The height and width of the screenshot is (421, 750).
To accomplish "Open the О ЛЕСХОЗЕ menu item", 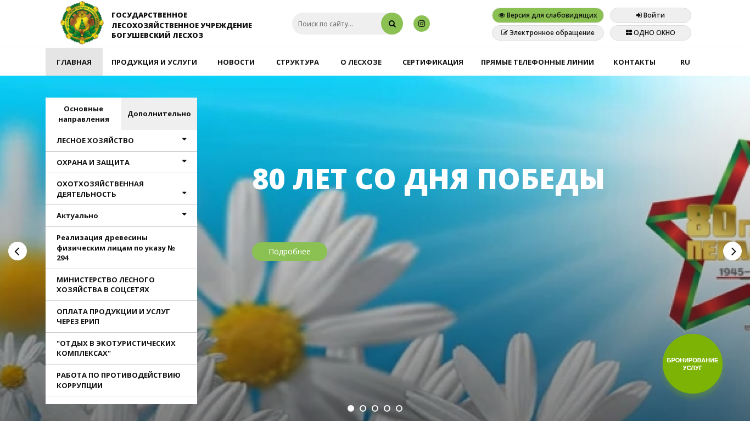I will tap(361, 62).
